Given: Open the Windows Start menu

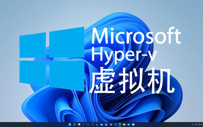Looking at the screenshot, I should pyautogui.click(x=70, y=124).
